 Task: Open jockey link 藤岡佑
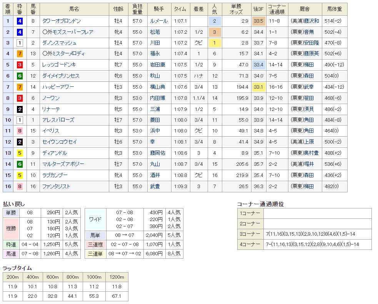pyautogui.click(x=158, y=153)
